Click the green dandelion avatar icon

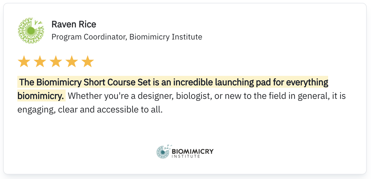[x=31, y=31]
